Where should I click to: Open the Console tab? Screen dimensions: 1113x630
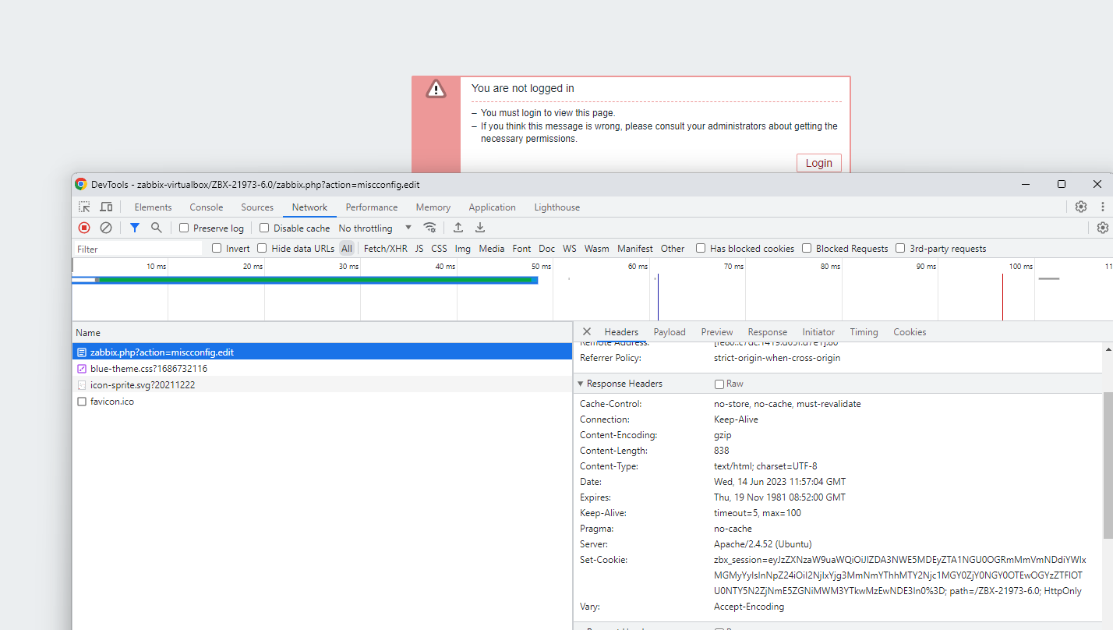coord(207,207)
